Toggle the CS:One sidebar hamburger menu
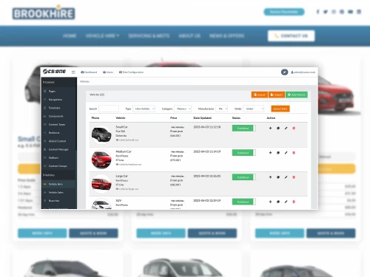 [x=73, y=72]
